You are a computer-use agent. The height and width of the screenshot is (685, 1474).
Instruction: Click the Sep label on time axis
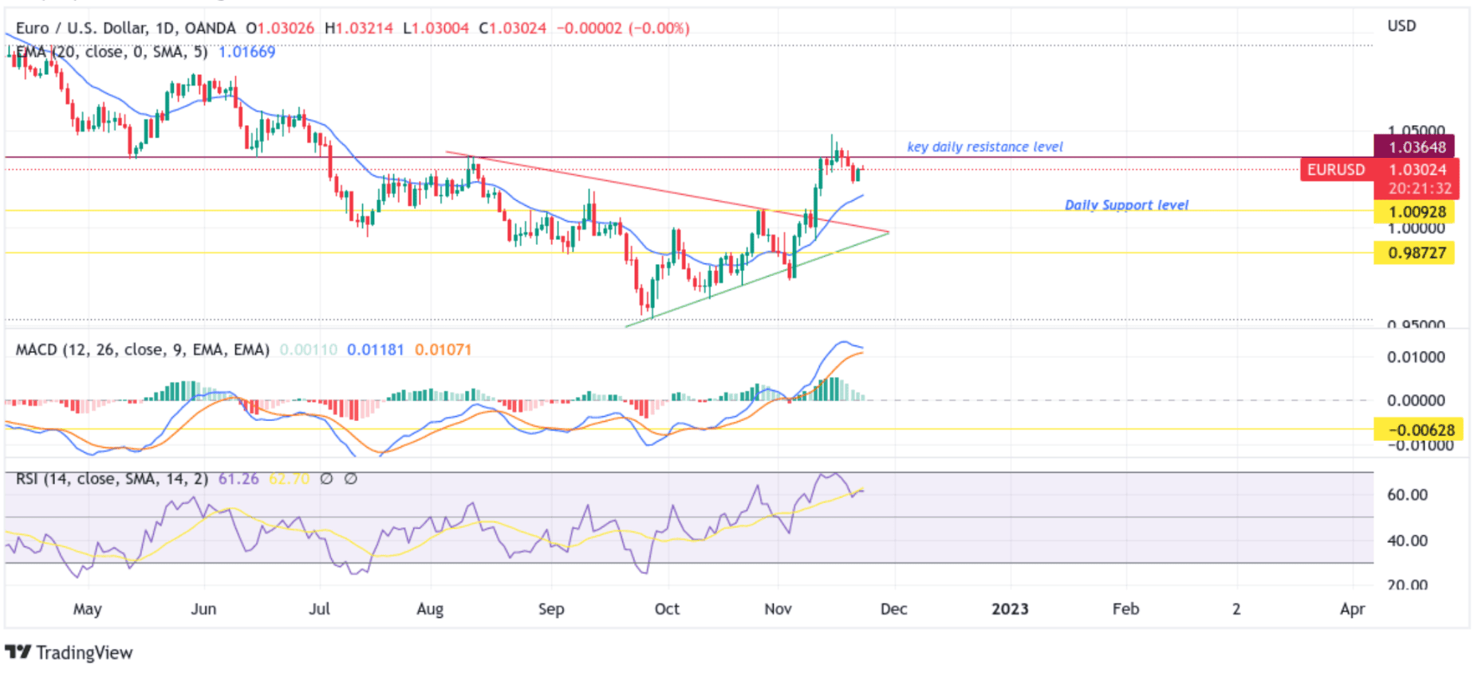(x=551, y=609)
